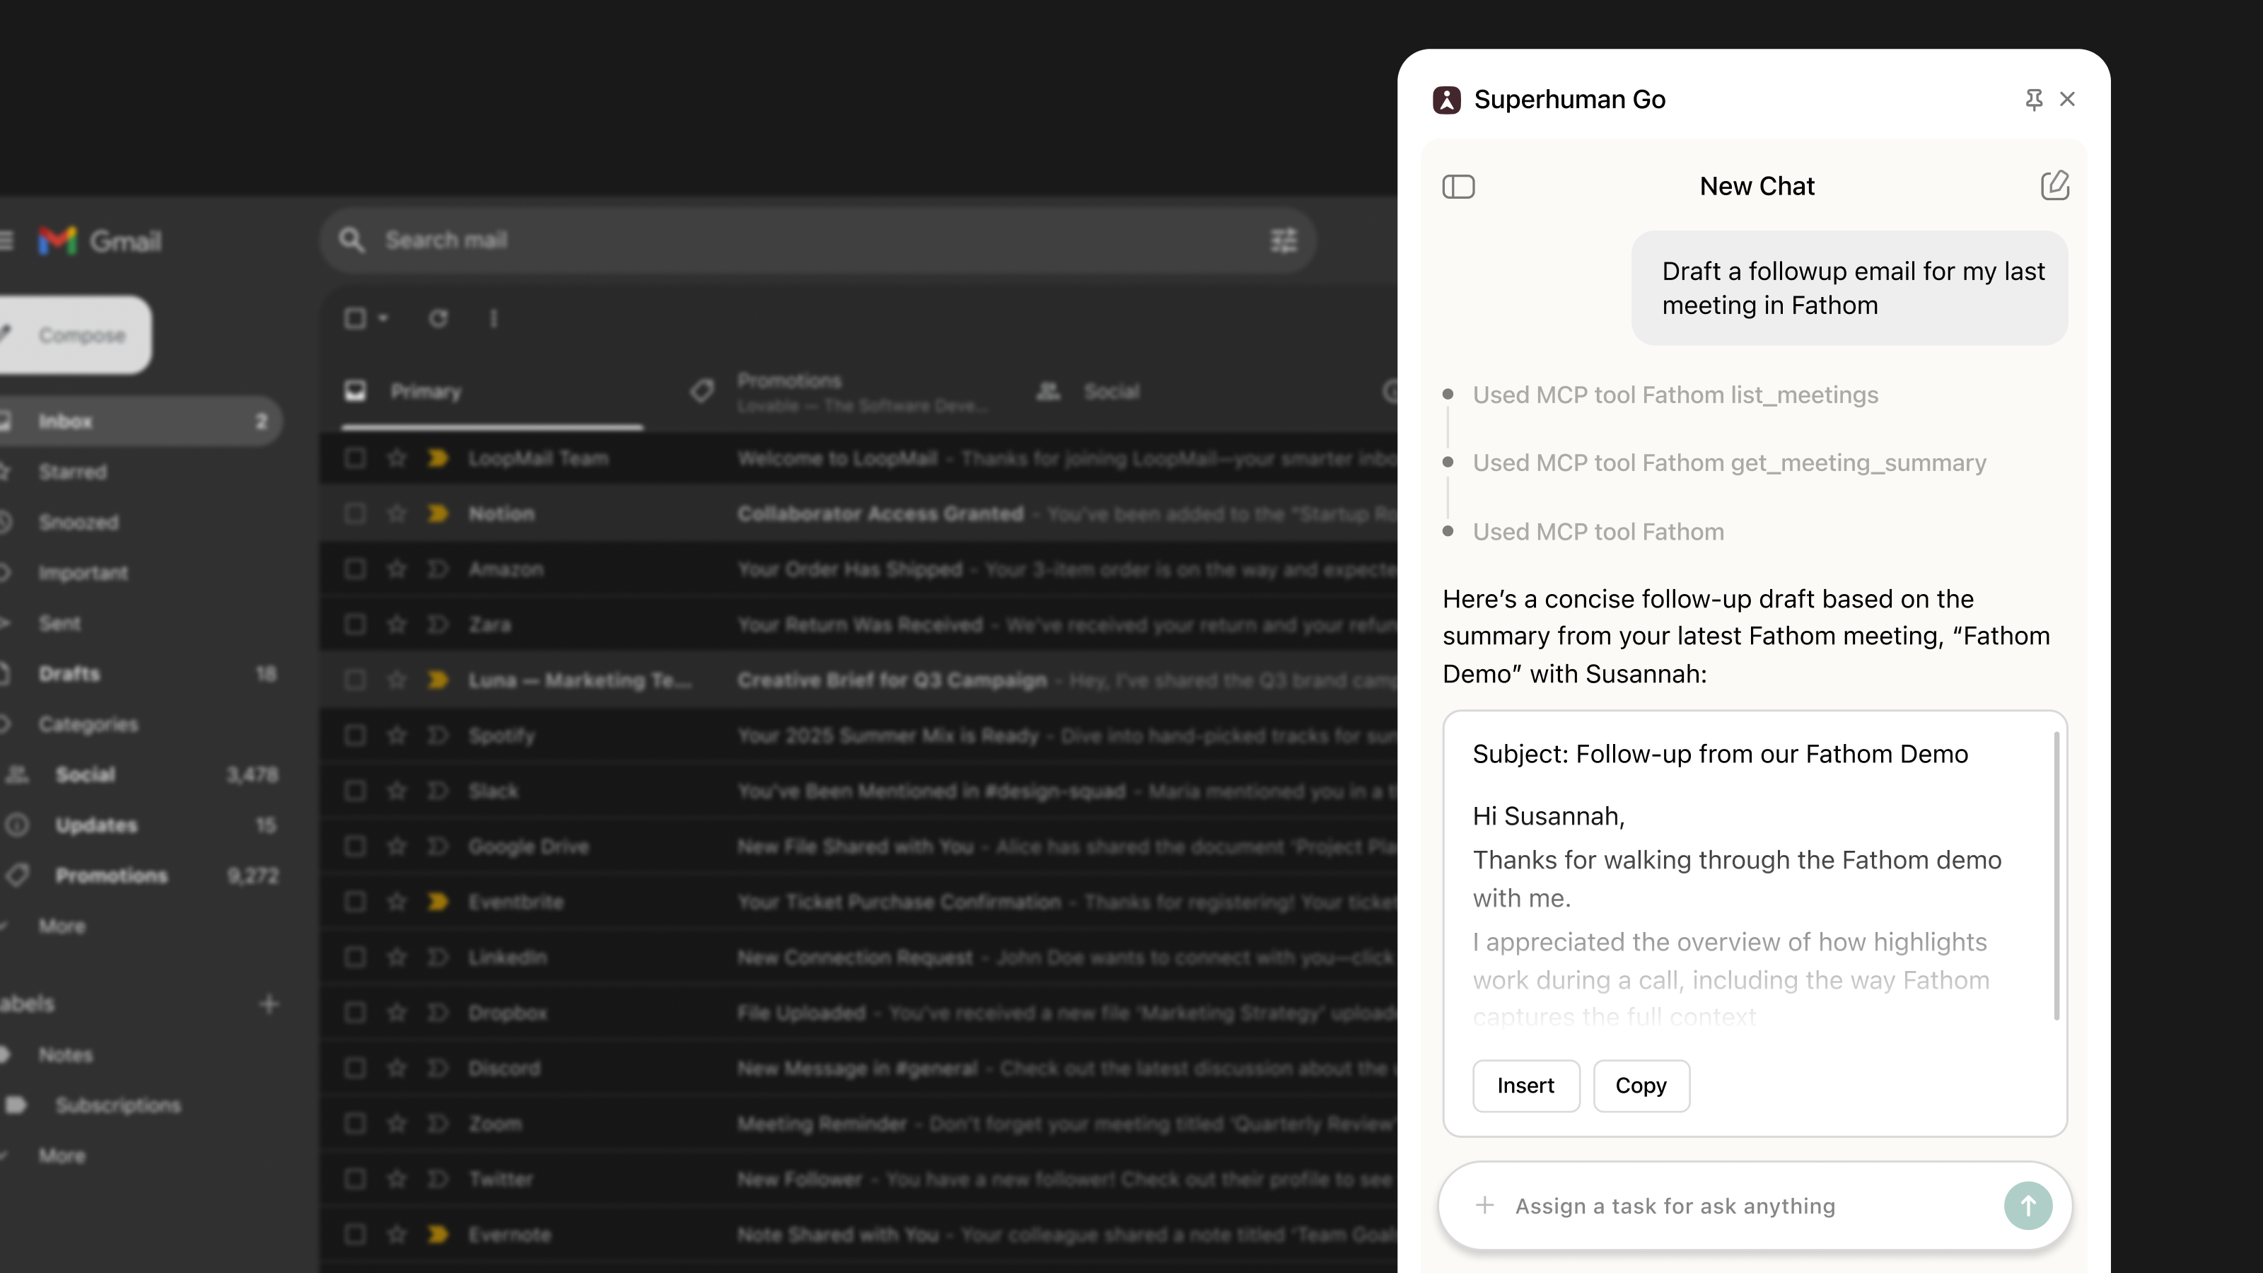Expand More below Subscriptions label
Screen dimensions: 2263x1273
[62, 1156]
